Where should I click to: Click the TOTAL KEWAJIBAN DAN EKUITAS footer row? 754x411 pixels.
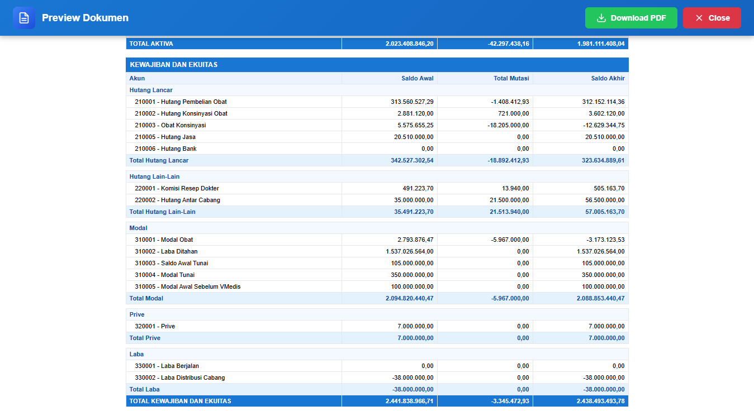tap(377, 401)
